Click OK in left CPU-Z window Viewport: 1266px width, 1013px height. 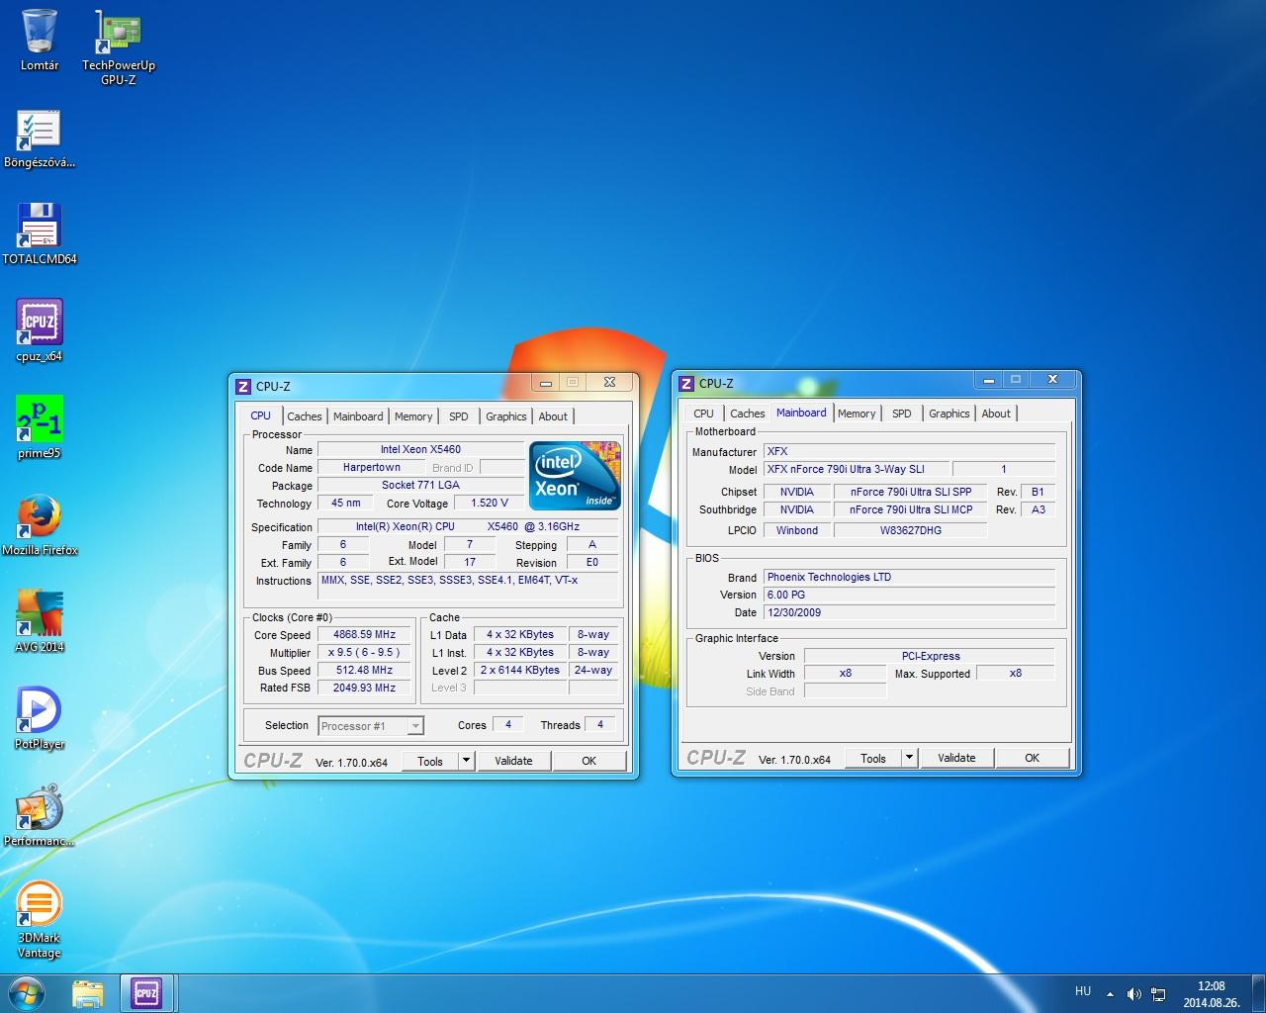pyautogui.click(x=589, y=761)
